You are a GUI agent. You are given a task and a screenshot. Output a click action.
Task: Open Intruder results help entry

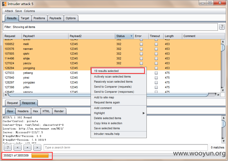click(x=119, y=134)
